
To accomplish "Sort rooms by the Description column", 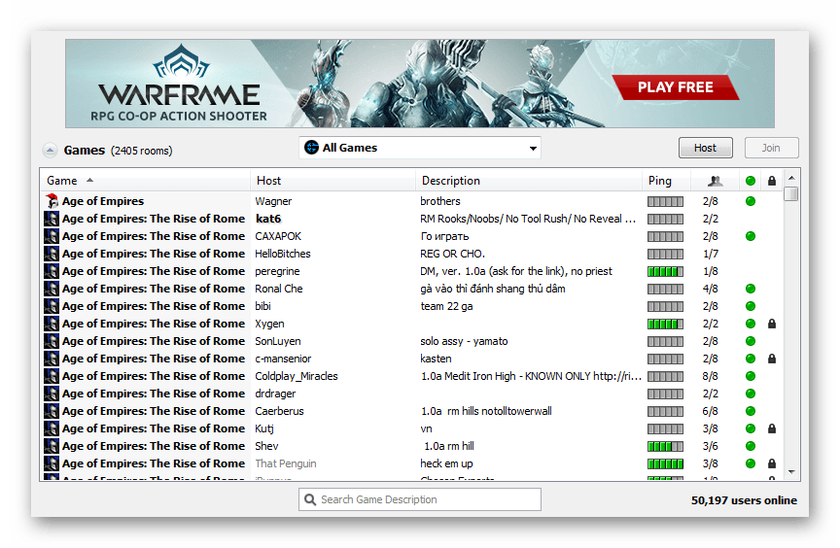I will tap(450, 181).
